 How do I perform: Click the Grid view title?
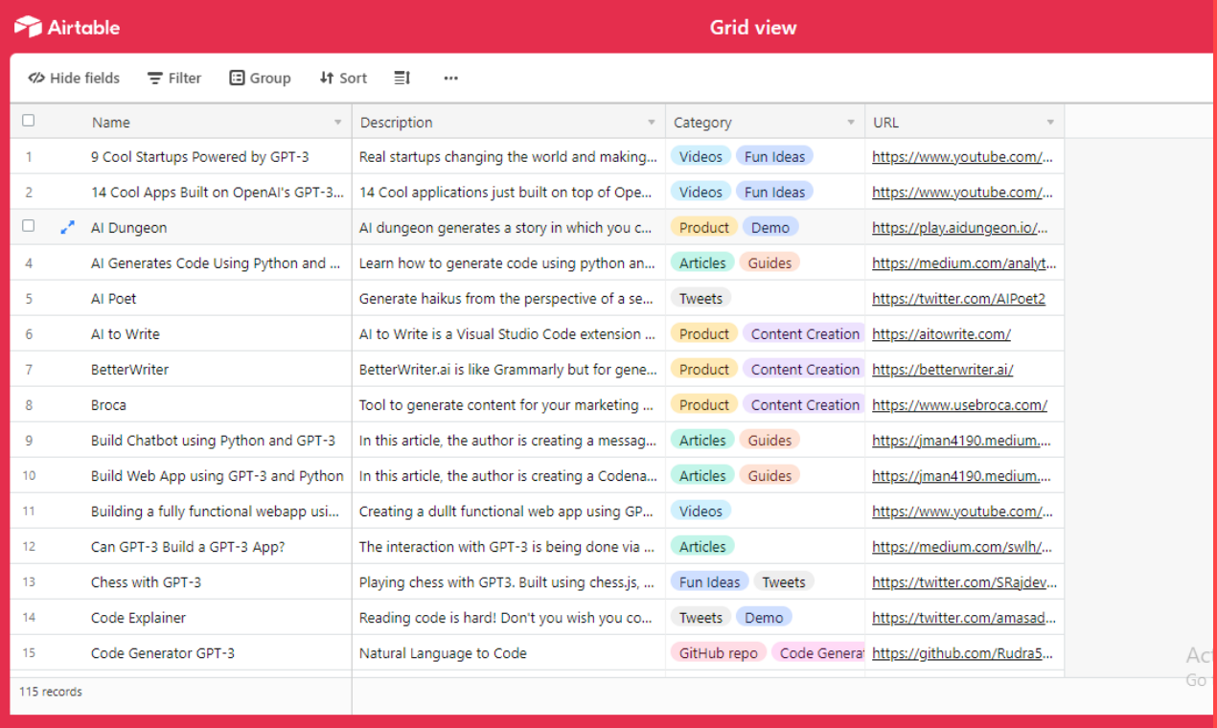pos(753,26)
